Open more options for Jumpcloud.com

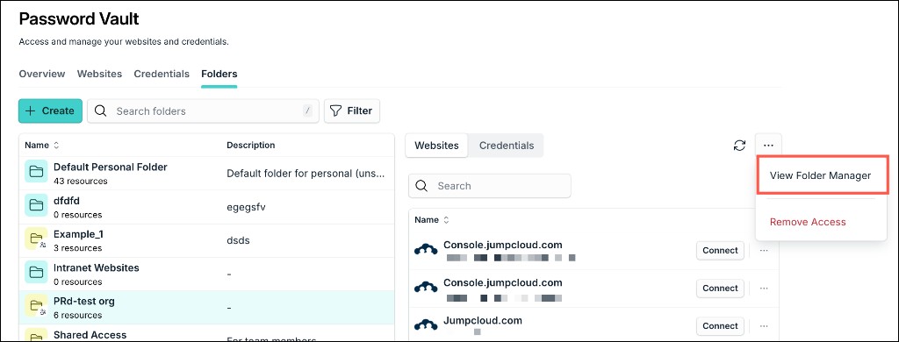click(x=764, y=326)
